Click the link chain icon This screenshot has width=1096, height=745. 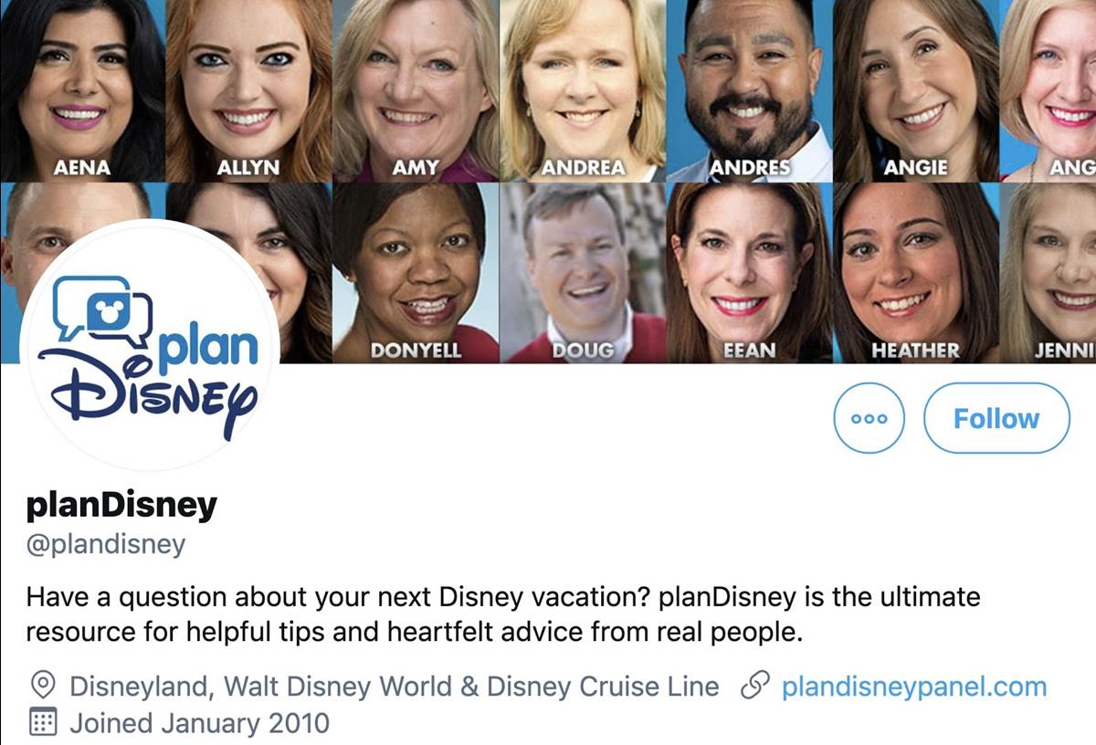[755, 687]
